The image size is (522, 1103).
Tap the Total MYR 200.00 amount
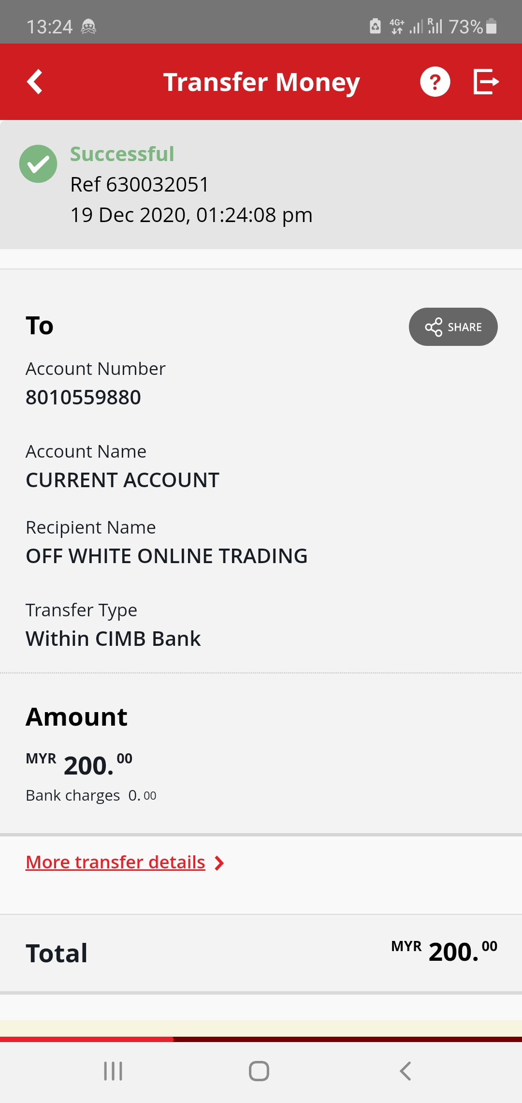(x=444, y=951)
